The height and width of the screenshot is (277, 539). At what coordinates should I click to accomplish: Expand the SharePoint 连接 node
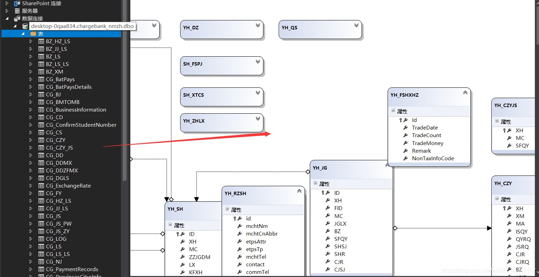[x=7, y=3]
